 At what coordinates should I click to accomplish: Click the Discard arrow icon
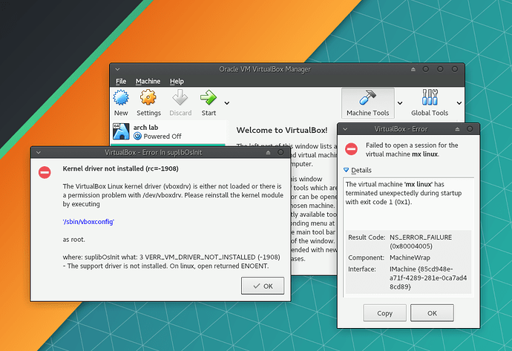[x=180, y=97]
